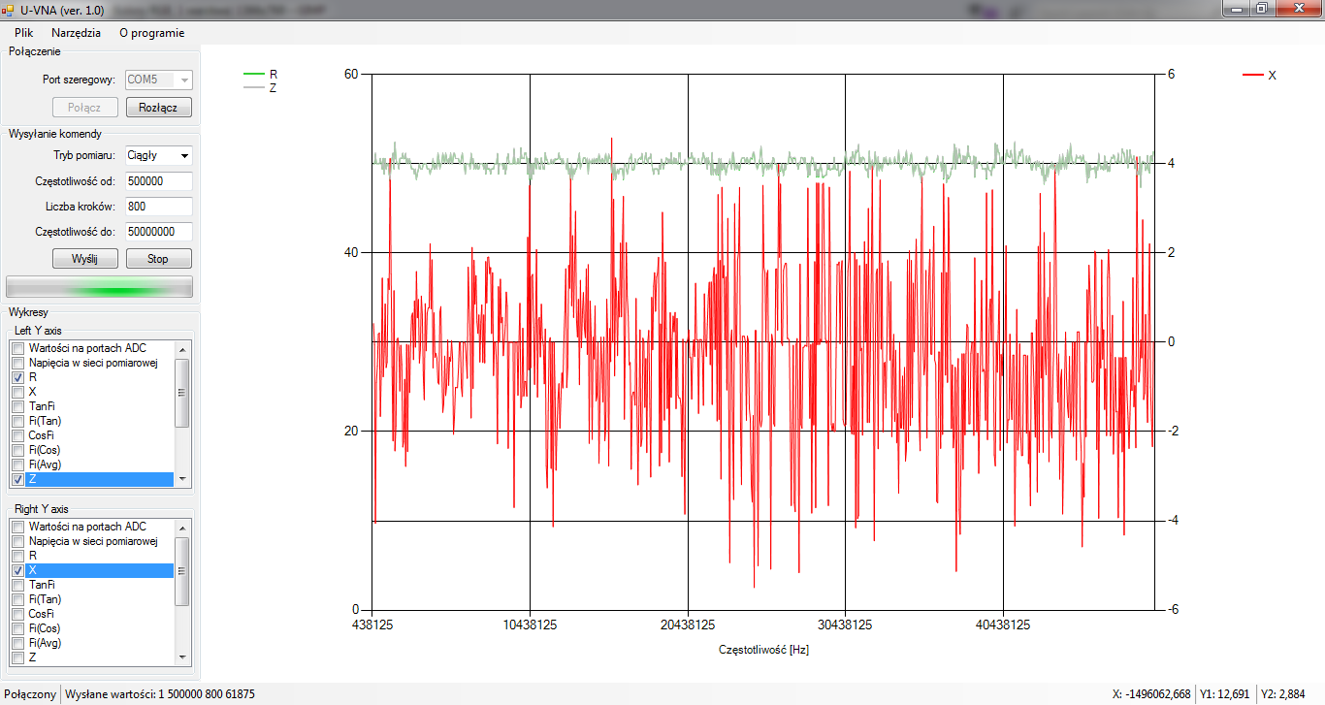Uncheck X in Right Y axis list

coord(17,570)
